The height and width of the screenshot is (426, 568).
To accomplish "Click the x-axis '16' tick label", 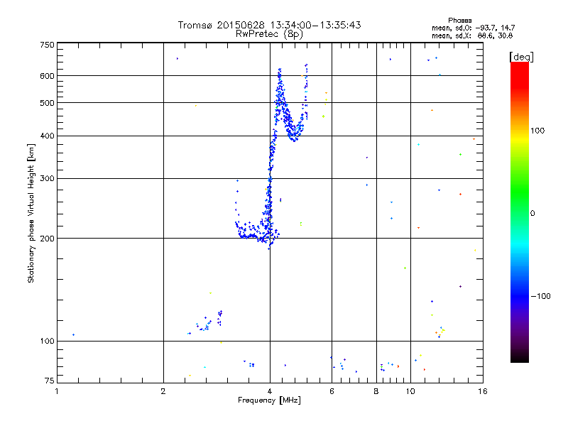I will (x=483, y=391).
